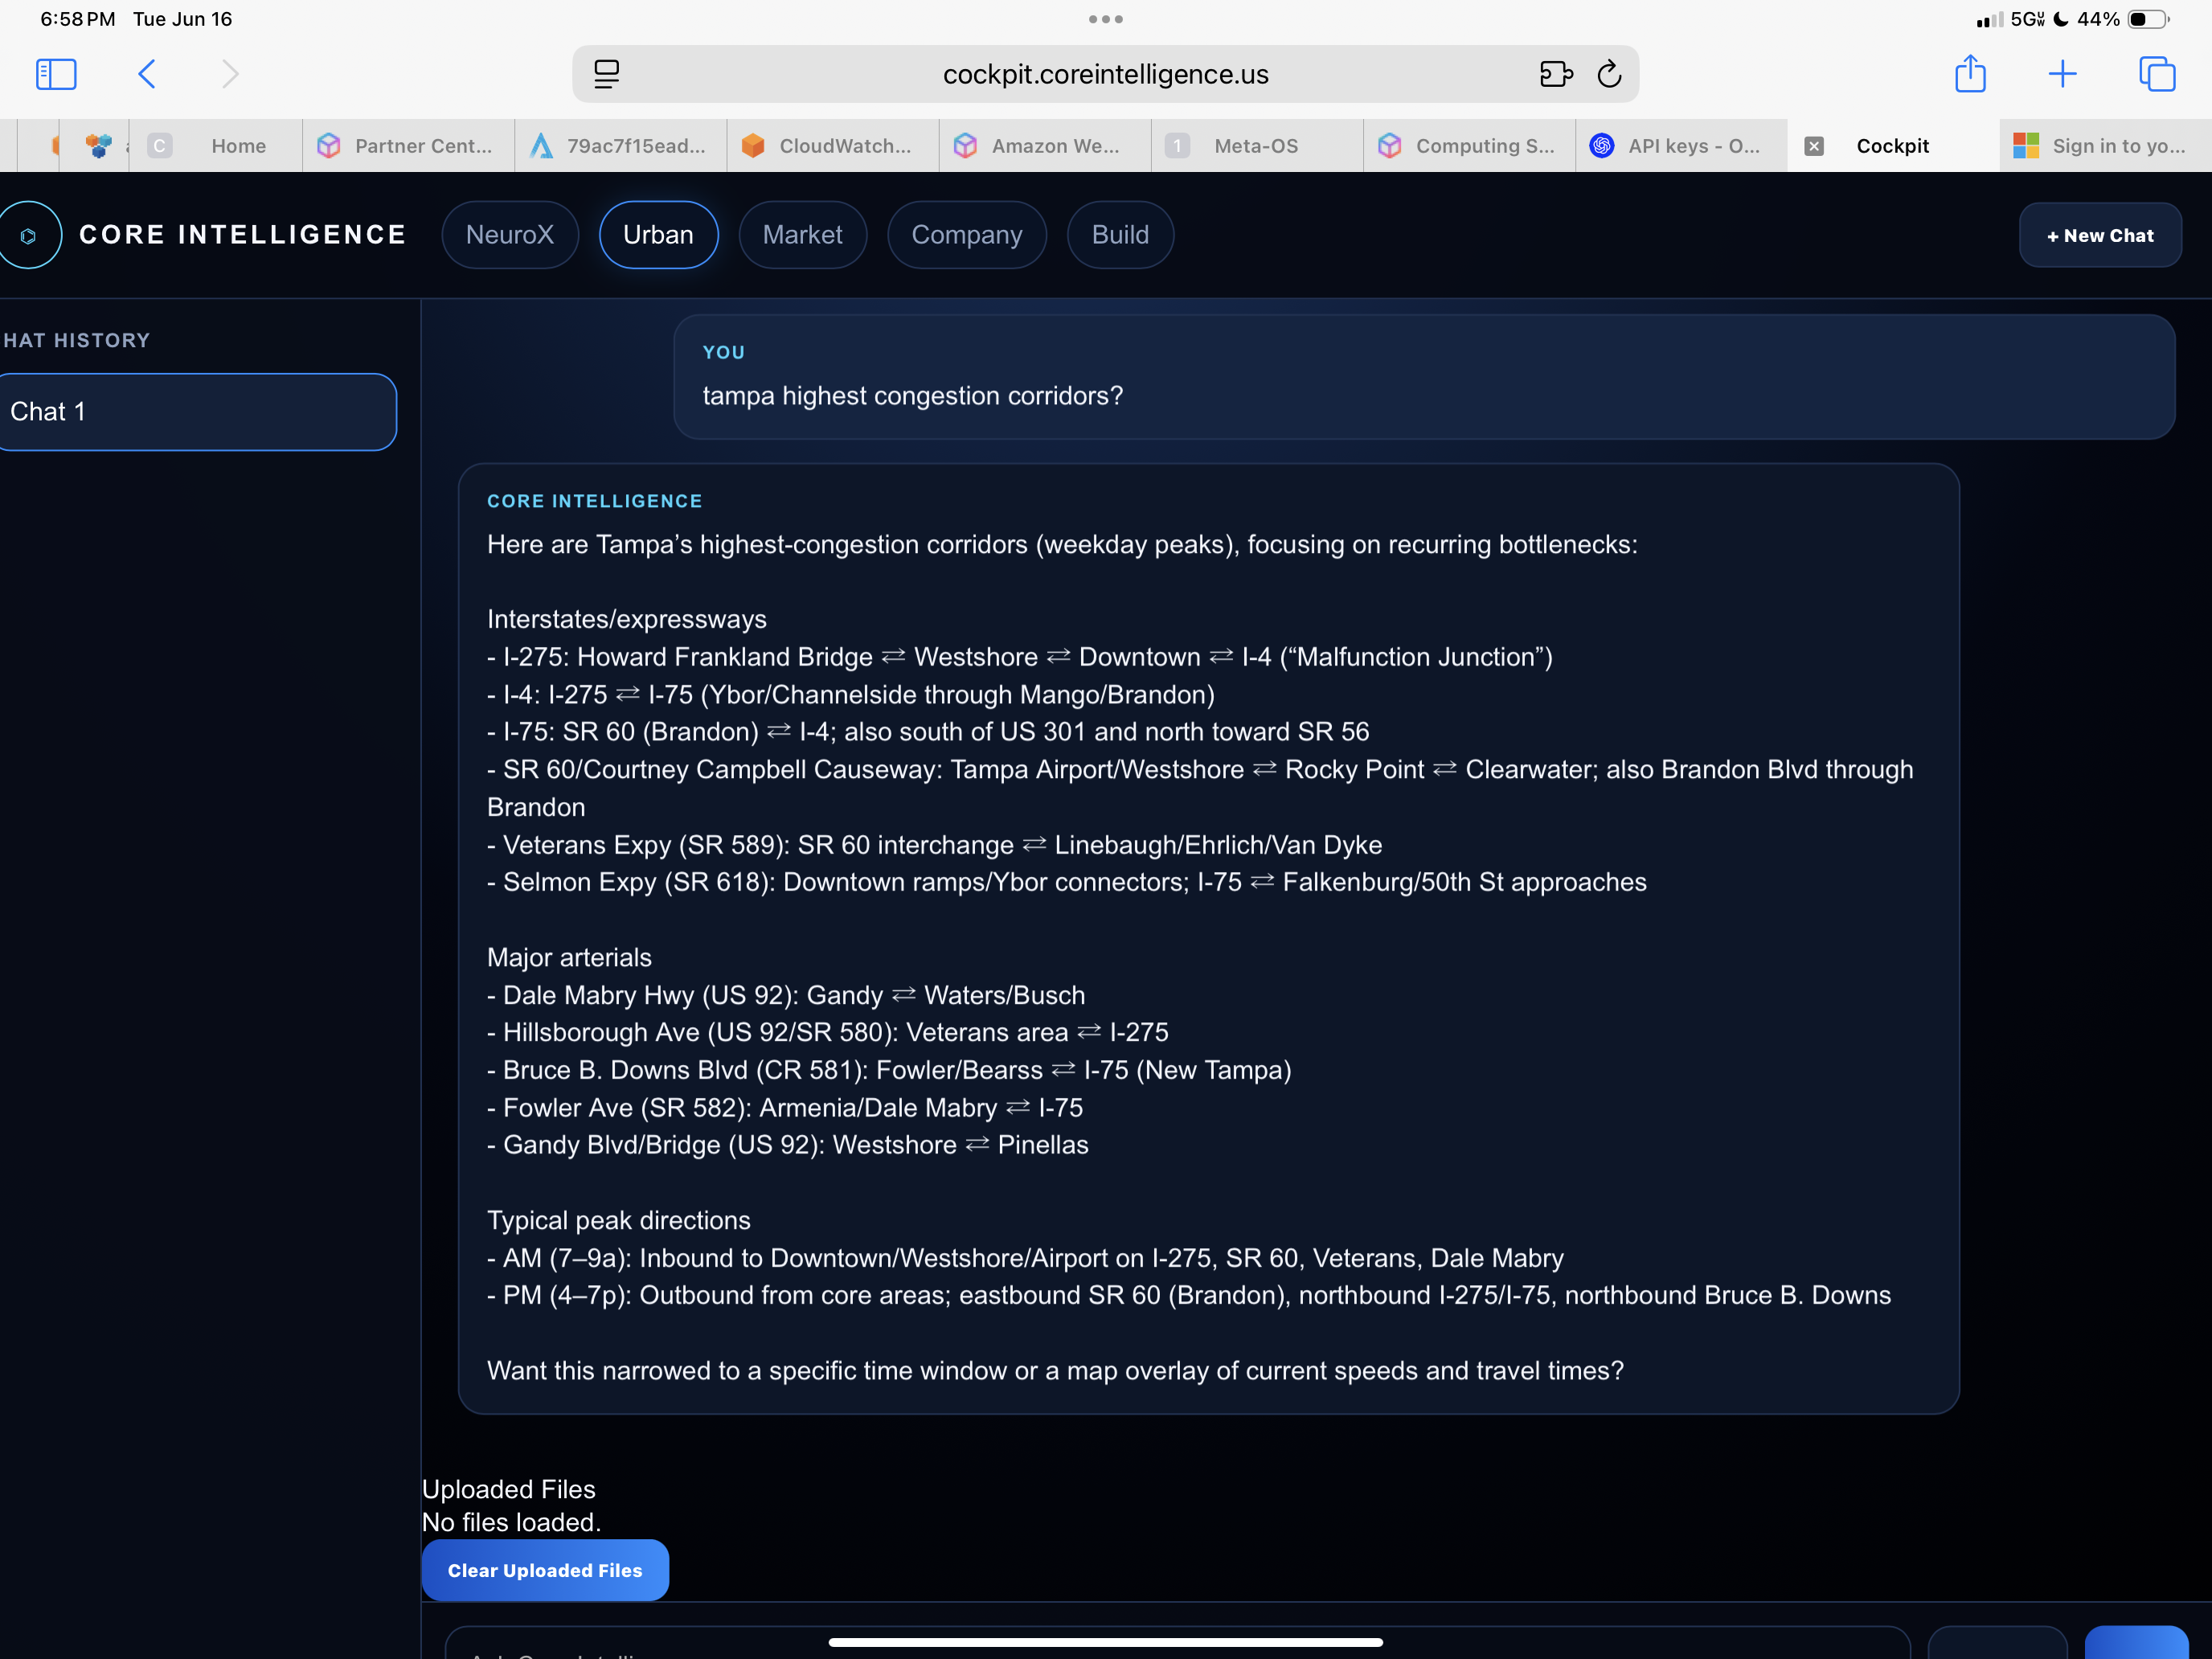The width and height of the screenshot is (2212, 1659).
Task: Click the Core Intelligence logo icon
Action: coord(30,235)
